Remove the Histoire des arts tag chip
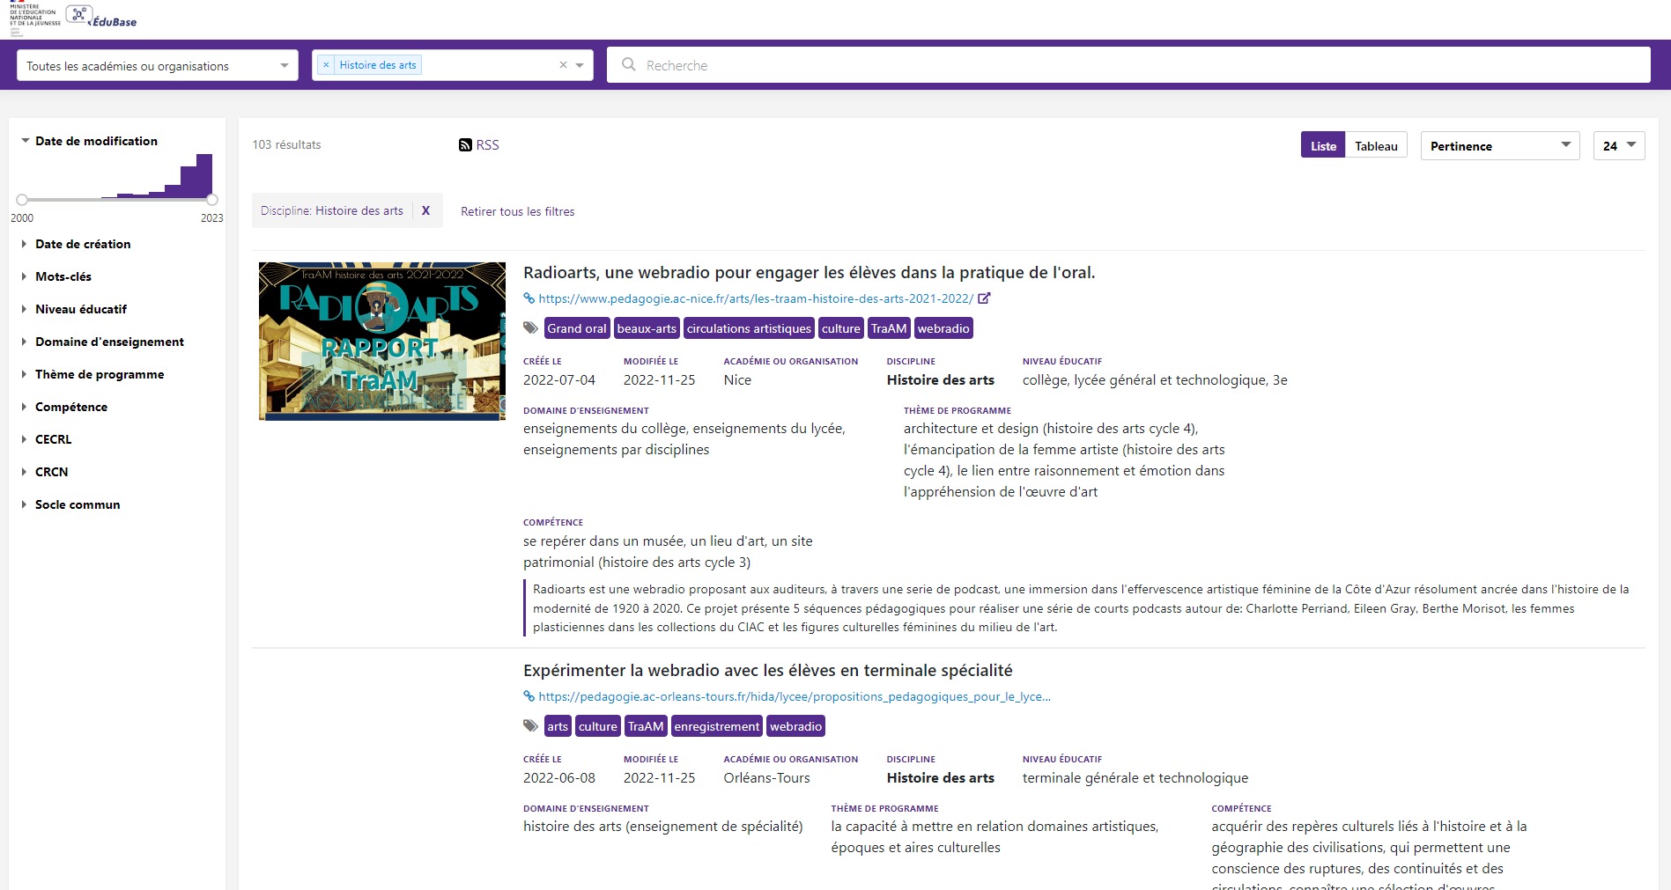 (x=326, y=65)
